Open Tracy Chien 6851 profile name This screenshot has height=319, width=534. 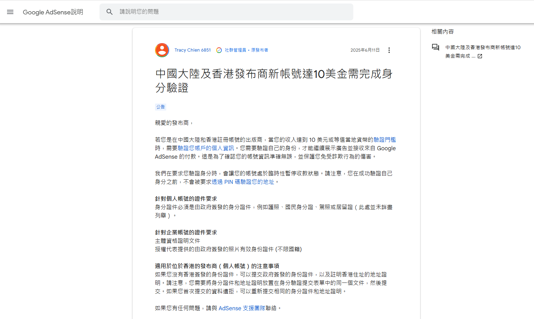point(193,50)
